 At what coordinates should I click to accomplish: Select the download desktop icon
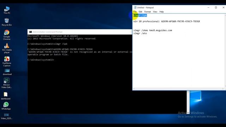(7, 72)
